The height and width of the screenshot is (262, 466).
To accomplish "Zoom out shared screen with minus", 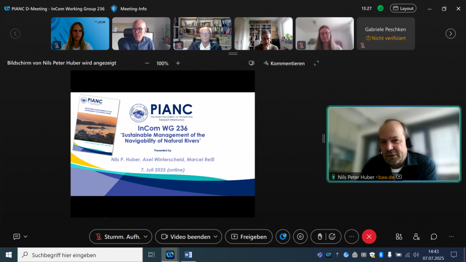I will [147, 63].
